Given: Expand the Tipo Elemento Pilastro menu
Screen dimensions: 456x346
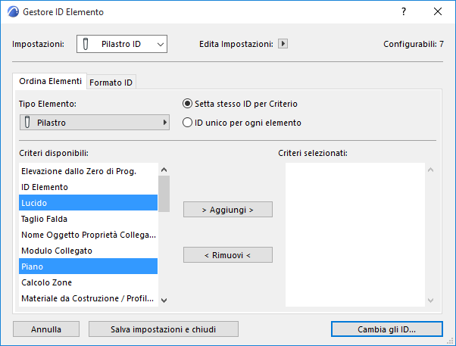Looking at the screenshot, I should coord(94,122).
